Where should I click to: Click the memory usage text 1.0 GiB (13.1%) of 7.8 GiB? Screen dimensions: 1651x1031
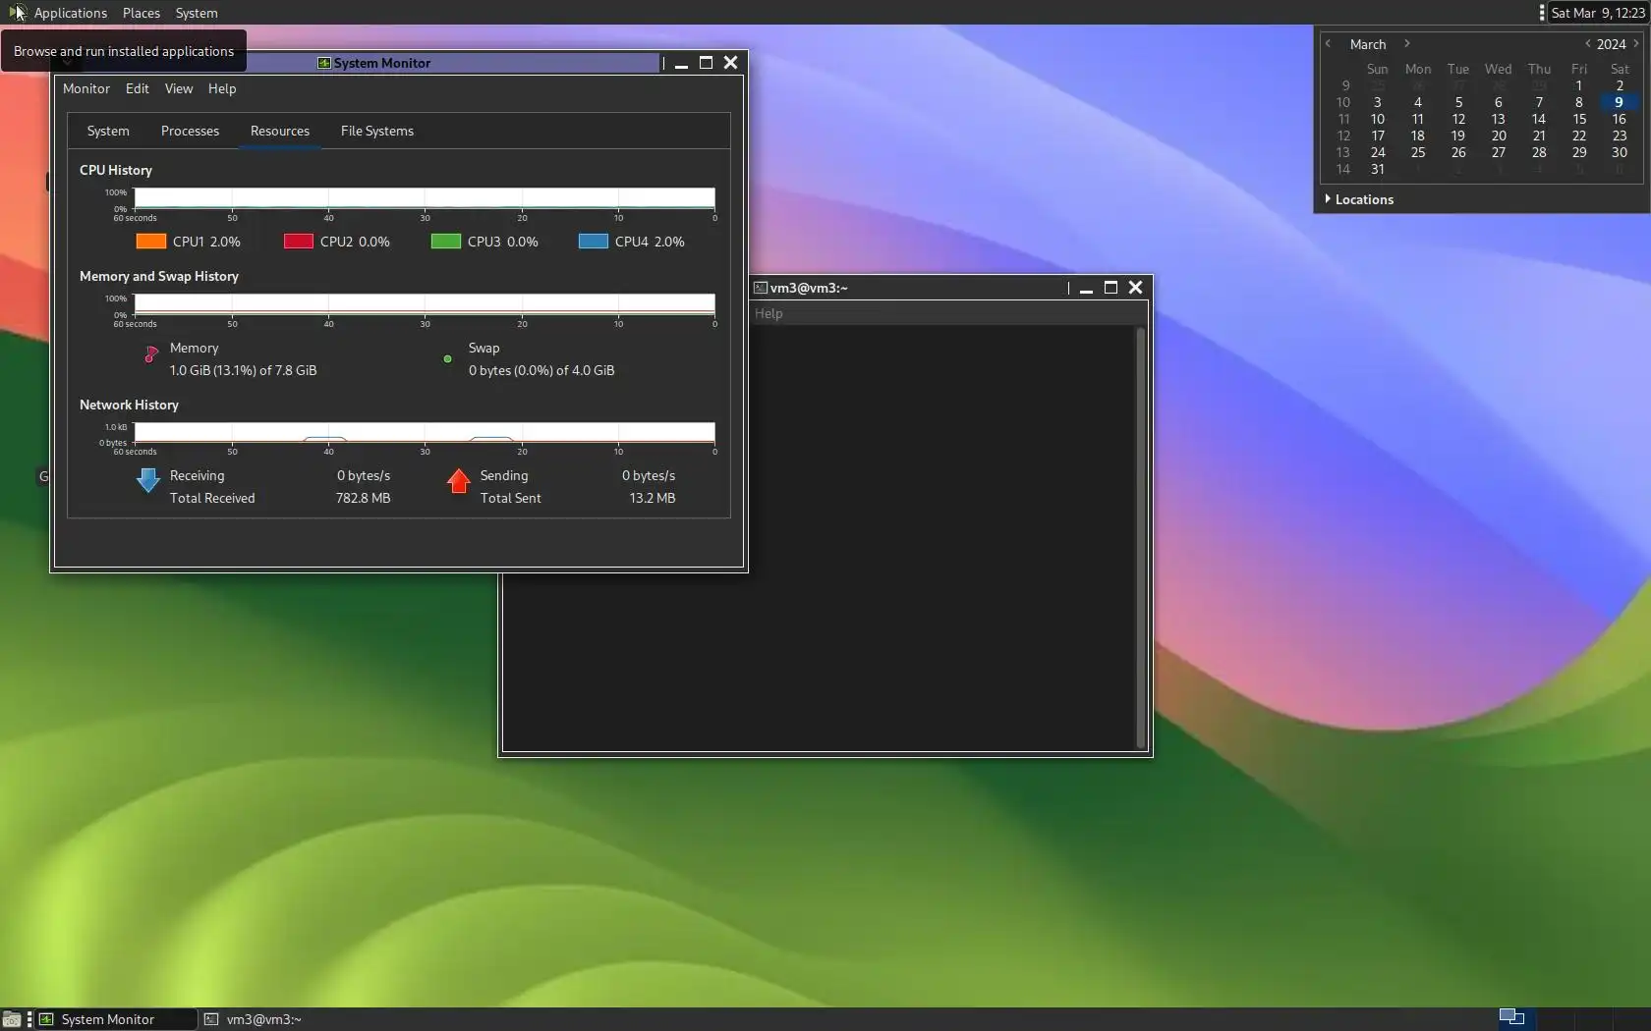(243, 370)
